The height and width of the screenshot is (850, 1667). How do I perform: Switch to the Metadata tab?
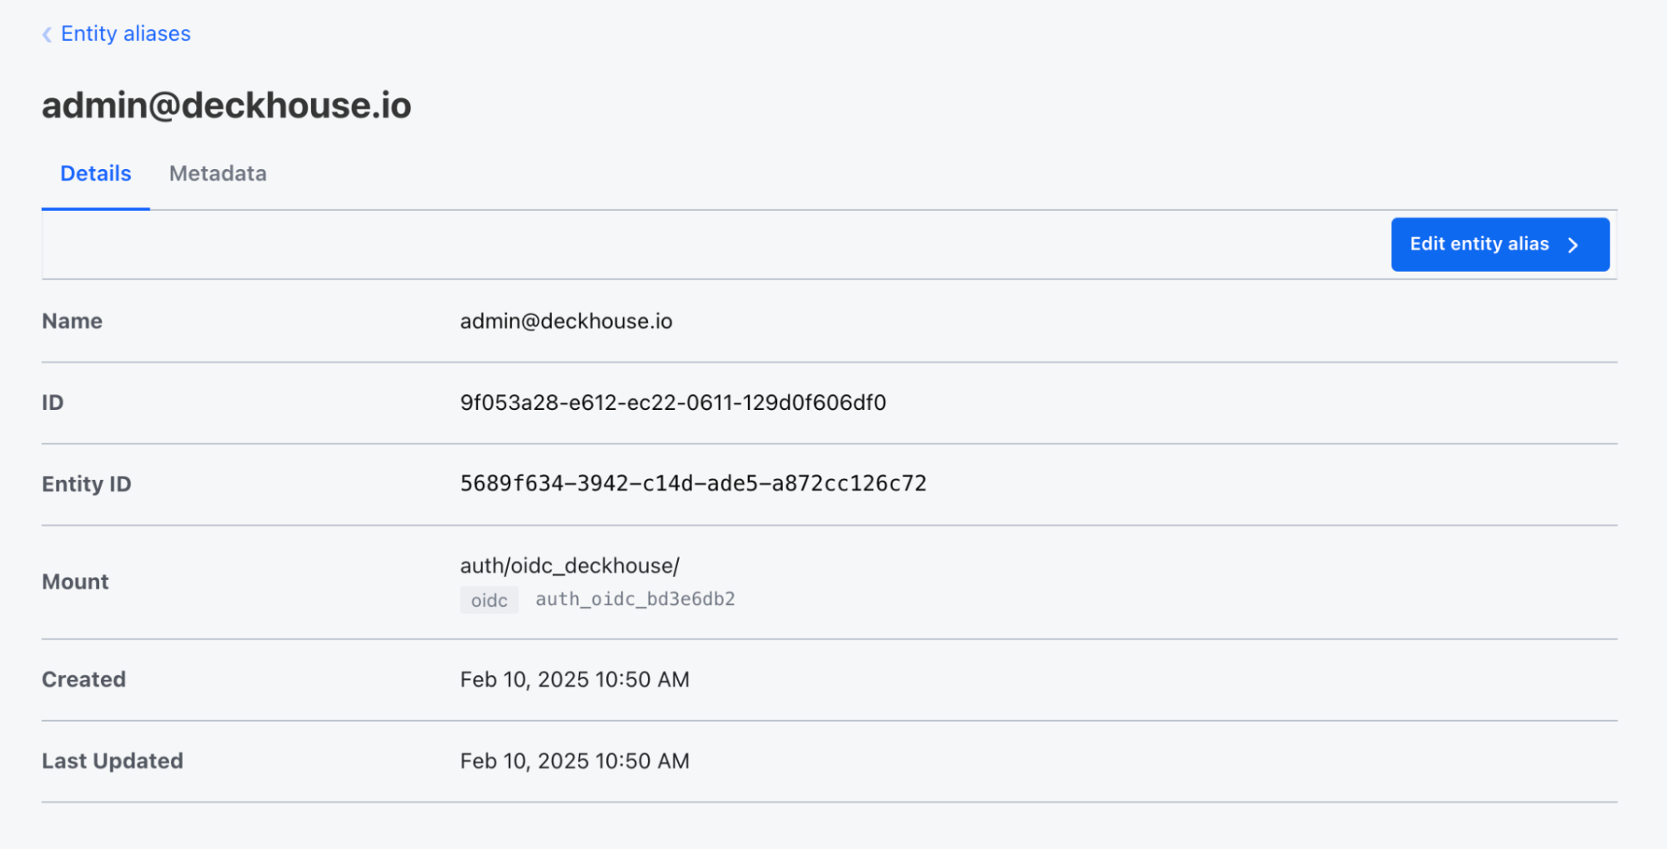(x=218, y=173)
